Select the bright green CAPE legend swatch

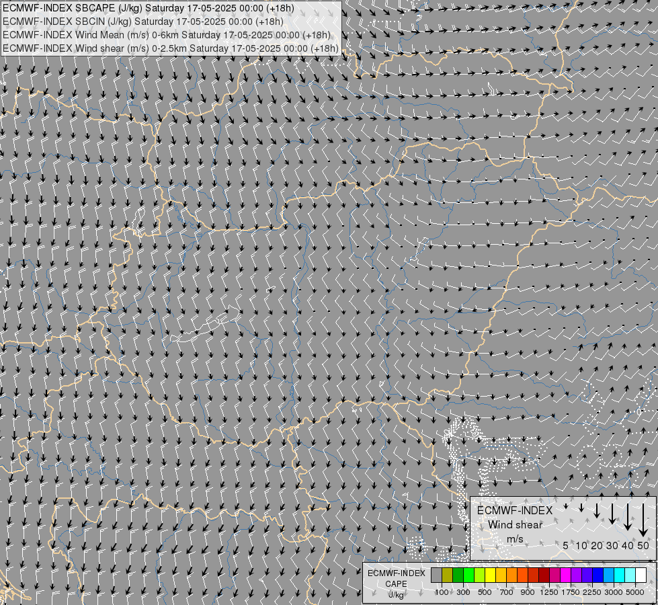click(468, 575)
